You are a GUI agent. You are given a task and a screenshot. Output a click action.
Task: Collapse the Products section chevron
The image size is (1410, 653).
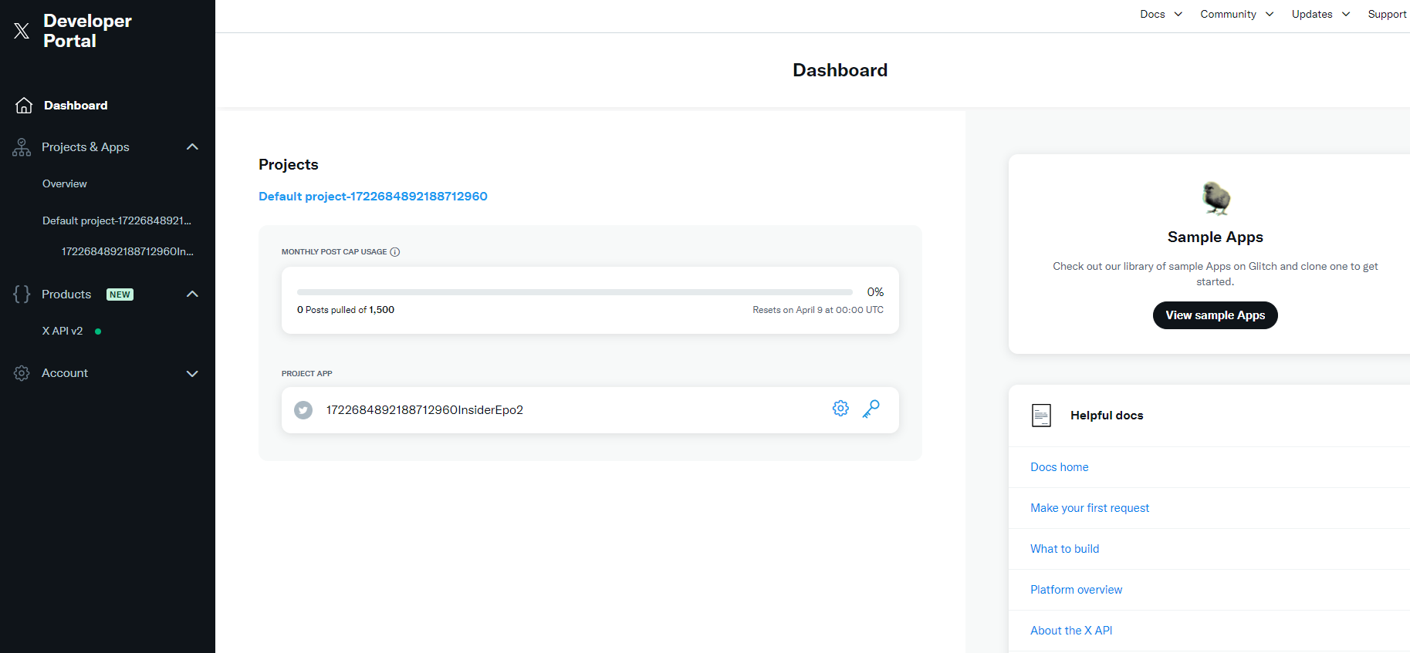tap(193, 295)
